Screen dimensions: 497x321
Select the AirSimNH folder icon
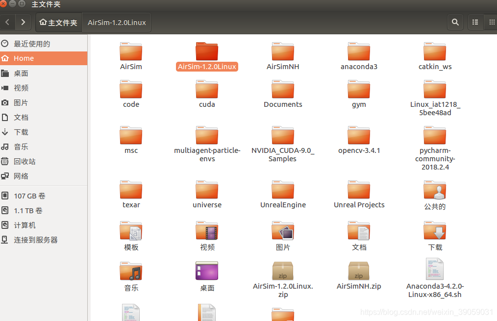pyautogui.click(x=283, y=51)
